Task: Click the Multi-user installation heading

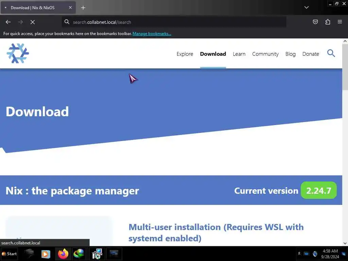Action: tap(216, 232)
